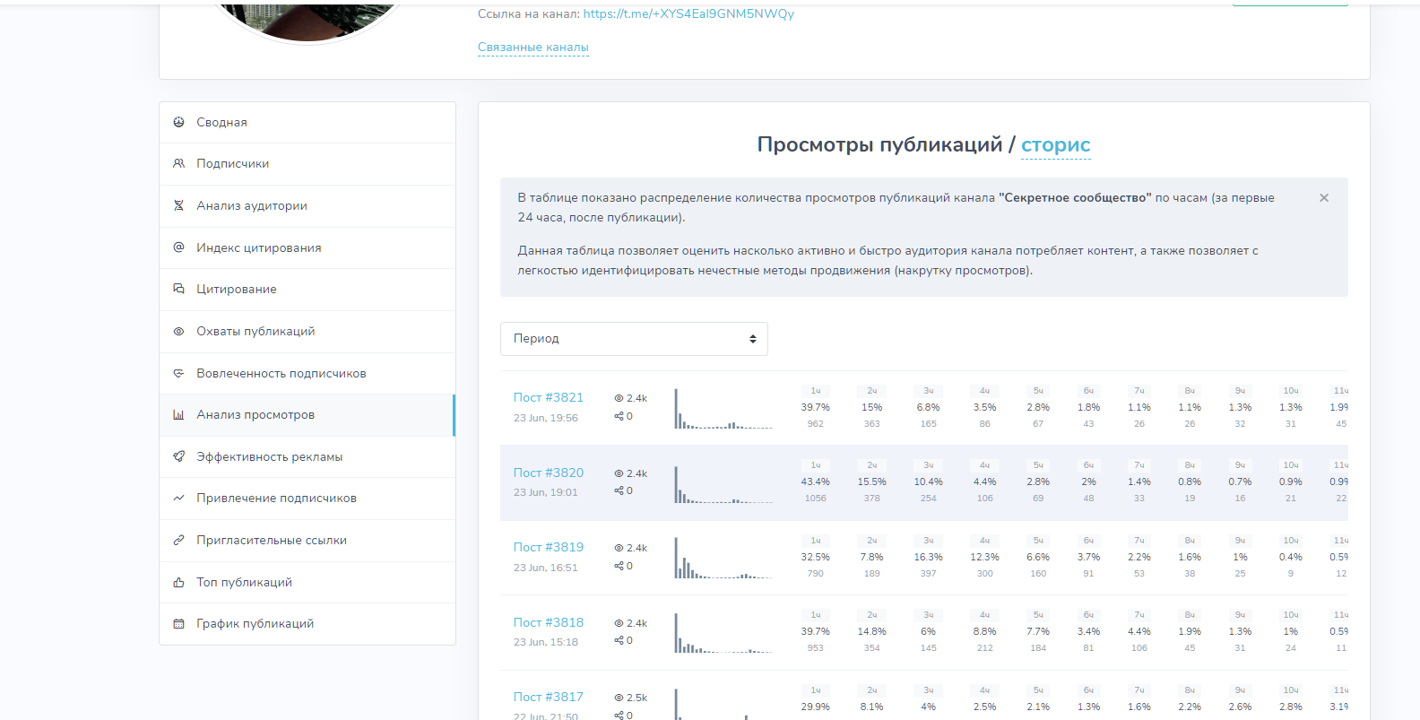Click the Привлечение подписчиков trend icon
Viewport: 1420px width, 720px height.
178,498
